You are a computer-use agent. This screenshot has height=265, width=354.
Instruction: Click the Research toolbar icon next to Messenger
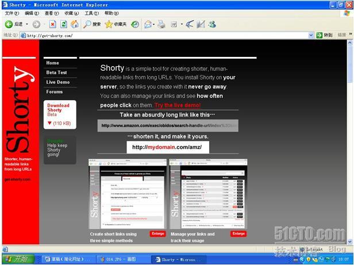201,24
